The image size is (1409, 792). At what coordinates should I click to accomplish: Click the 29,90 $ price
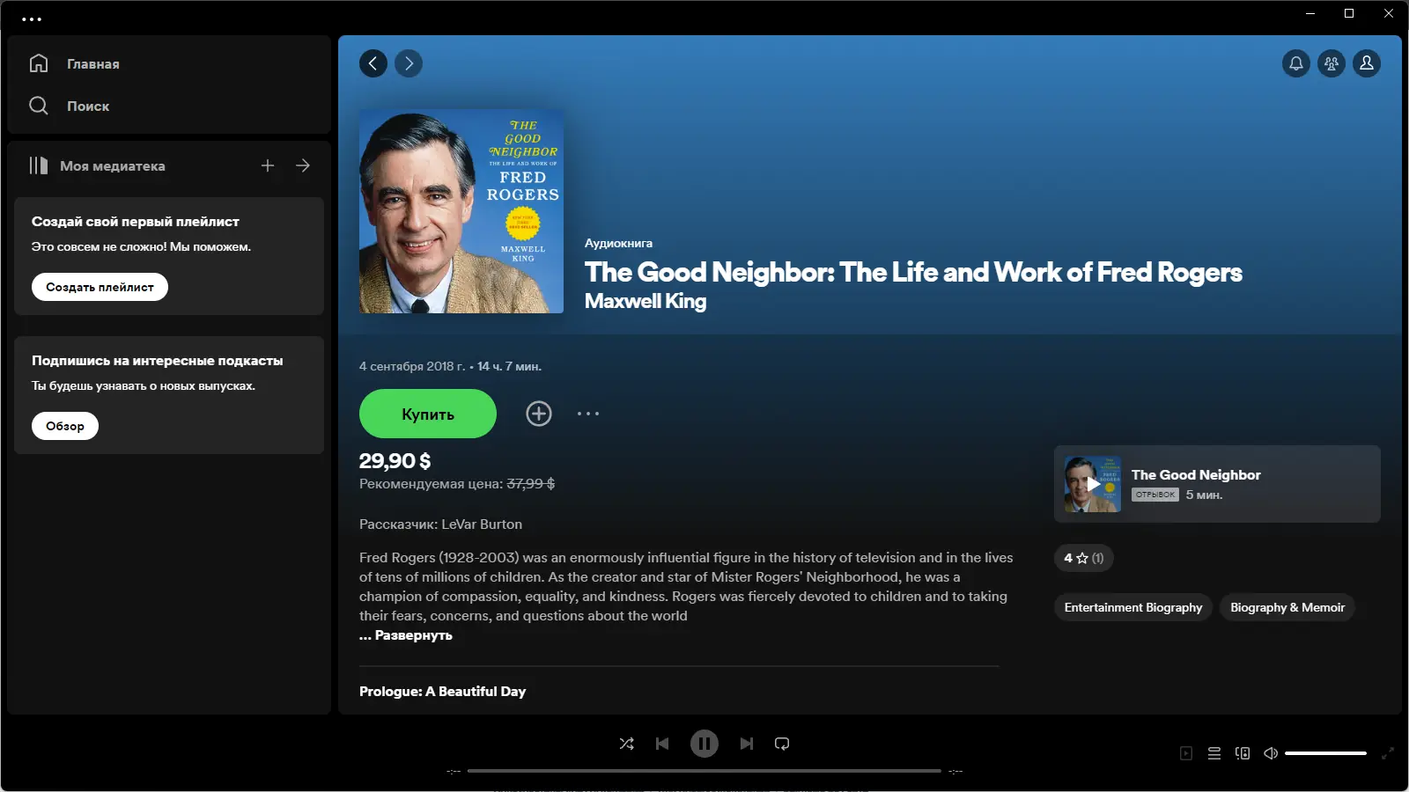[x=395, y=461]
